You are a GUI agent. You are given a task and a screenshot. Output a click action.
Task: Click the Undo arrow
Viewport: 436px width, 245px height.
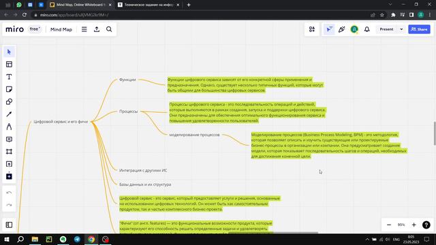(x=9, y=193)
